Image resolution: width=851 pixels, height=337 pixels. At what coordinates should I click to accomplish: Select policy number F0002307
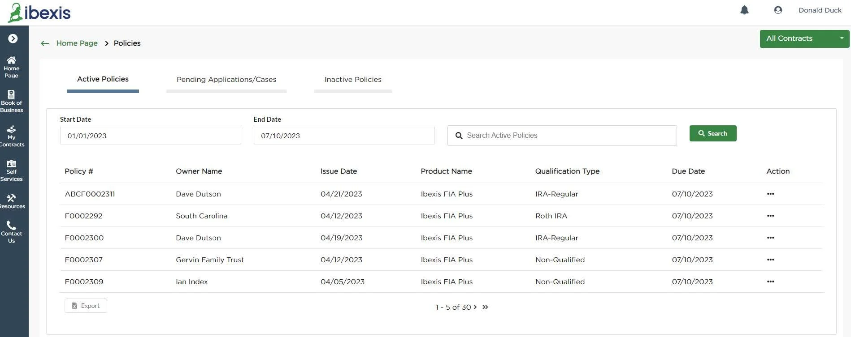83,260
